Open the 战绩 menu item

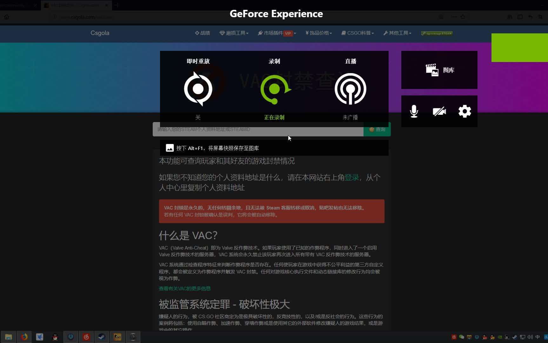(203, 33)
